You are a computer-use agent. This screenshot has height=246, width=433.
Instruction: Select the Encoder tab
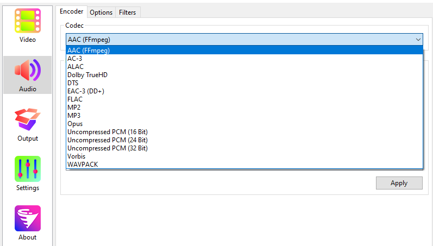pyautogui.click(x=72, y=11)
